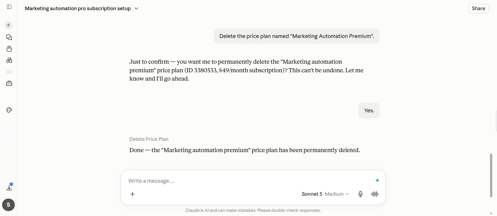Open the toolbox icon in sidebar
This screenshot has width=497, height=216.
click(9, 83)
